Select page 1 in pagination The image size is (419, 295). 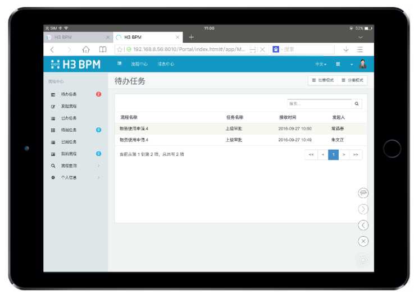[333, 155]
